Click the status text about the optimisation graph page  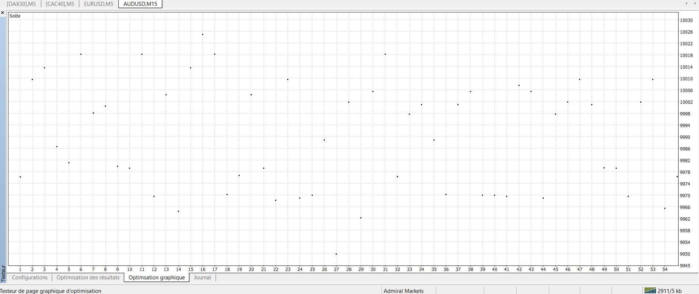(51, 291)
